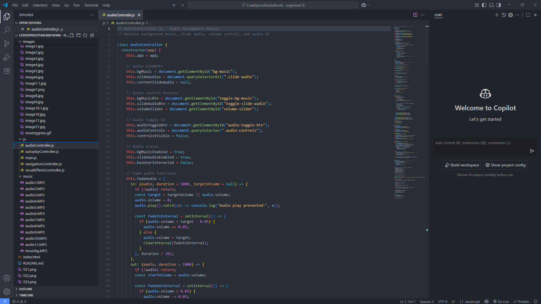This screenshot has width=541, height=304.
Task: Show Copilot chat history
Action: tap(504, 15)
